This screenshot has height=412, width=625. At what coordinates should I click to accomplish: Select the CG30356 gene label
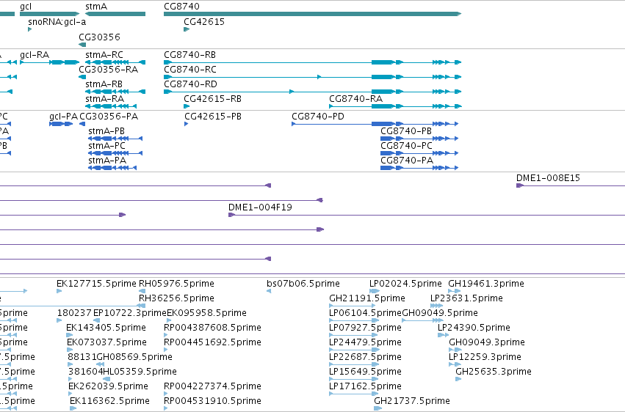click(99, 37)
